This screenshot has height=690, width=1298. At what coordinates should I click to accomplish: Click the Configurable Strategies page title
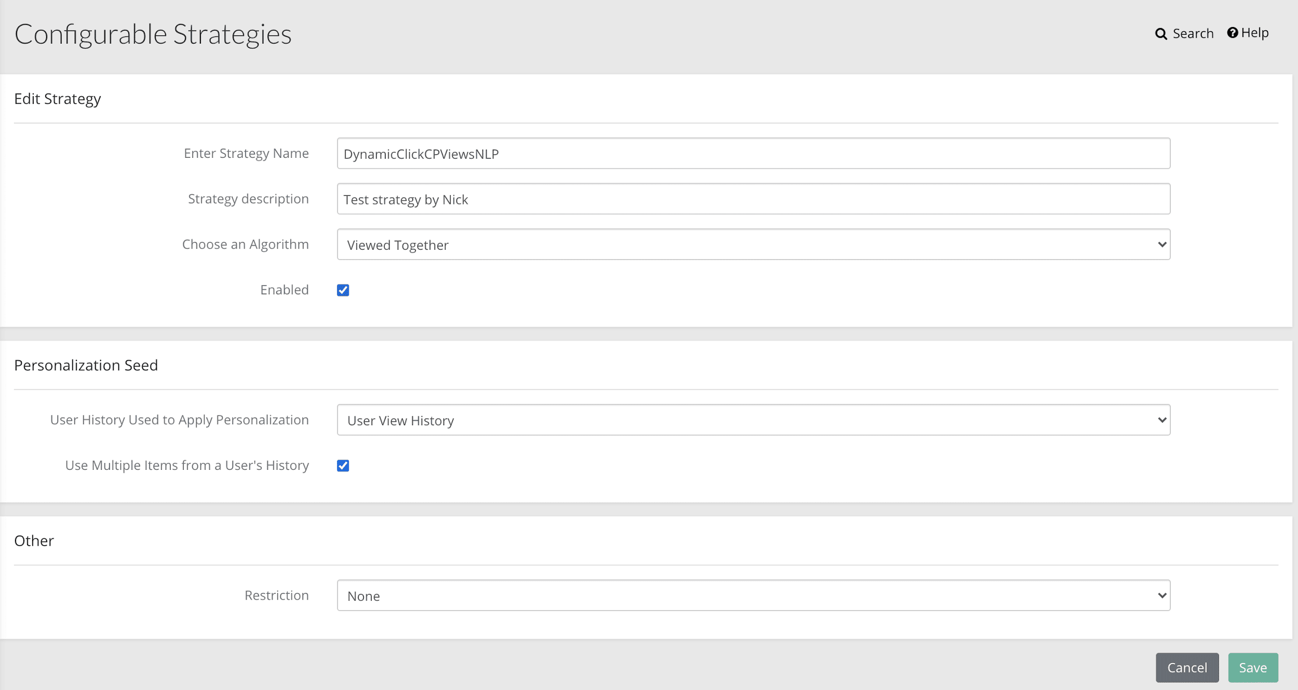[153, 35]
